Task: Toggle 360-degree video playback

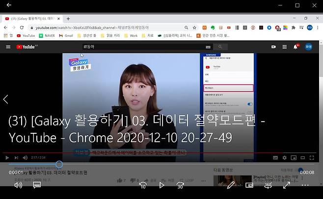Action: pos(268,185)
